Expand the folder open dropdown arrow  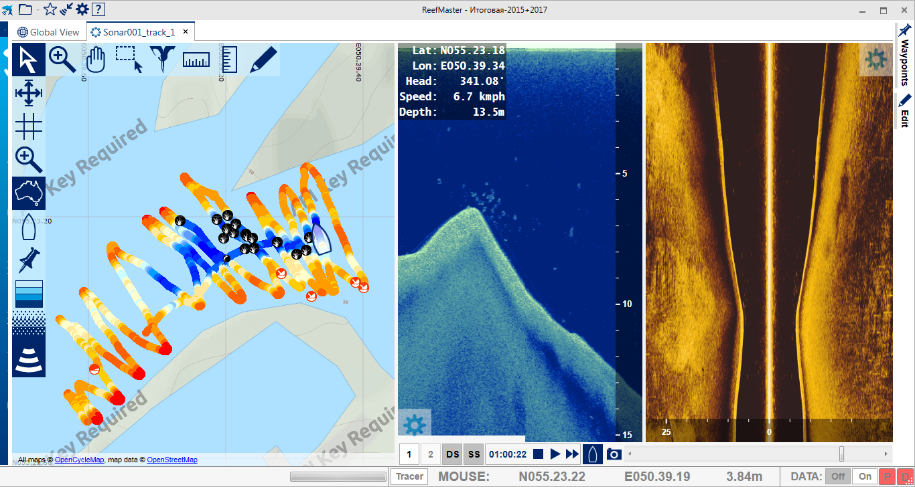[38, 9]
